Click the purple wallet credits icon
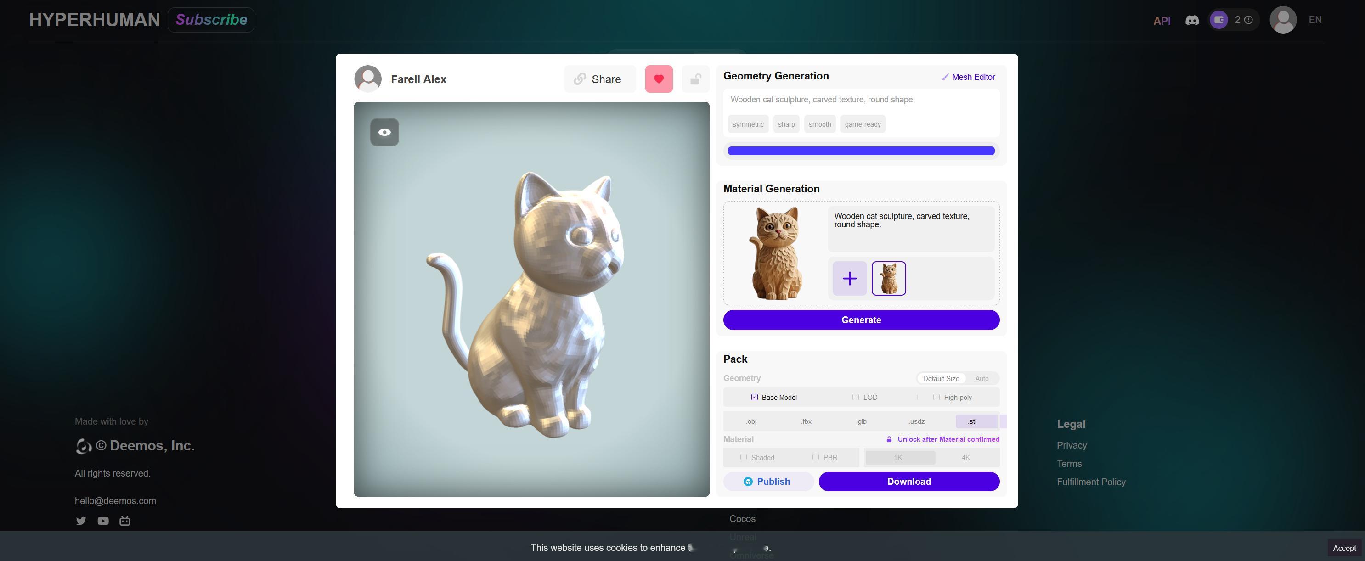 coord(1219,20)
